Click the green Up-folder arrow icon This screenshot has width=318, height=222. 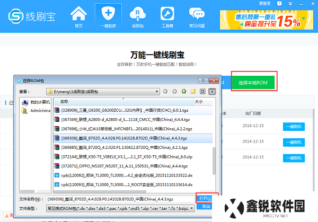[x=184, y=92]
